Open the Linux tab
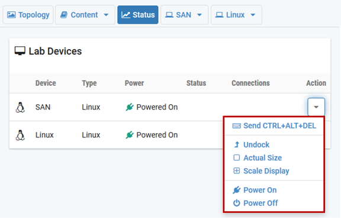Image resolution: width=341 pixels, height=219 pixels. pos(236,15)
